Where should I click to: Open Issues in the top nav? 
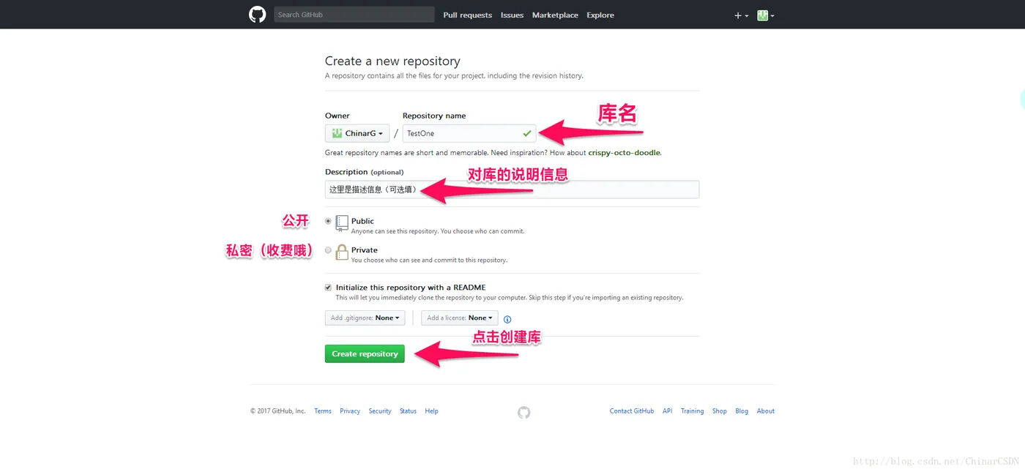click(512, 15)
